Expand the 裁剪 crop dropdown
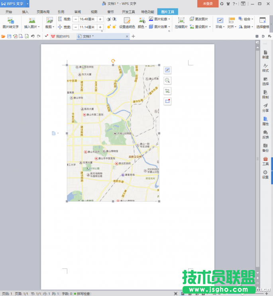 (x=49, y=27)
